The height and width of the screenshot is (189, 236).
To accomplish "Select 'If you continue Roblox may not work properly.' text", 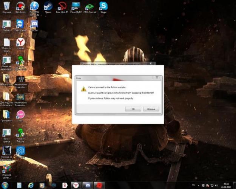I will point(111,98).
